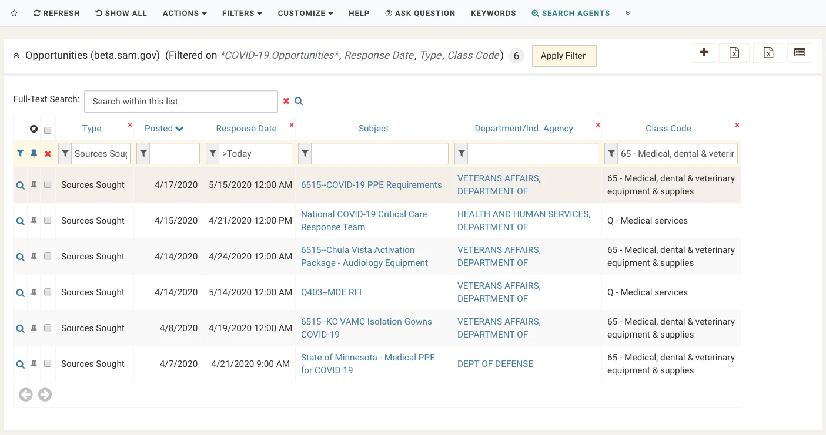826x435 pixels.
Task: Pin the current filter settings
Action: [x=34, y=153]
